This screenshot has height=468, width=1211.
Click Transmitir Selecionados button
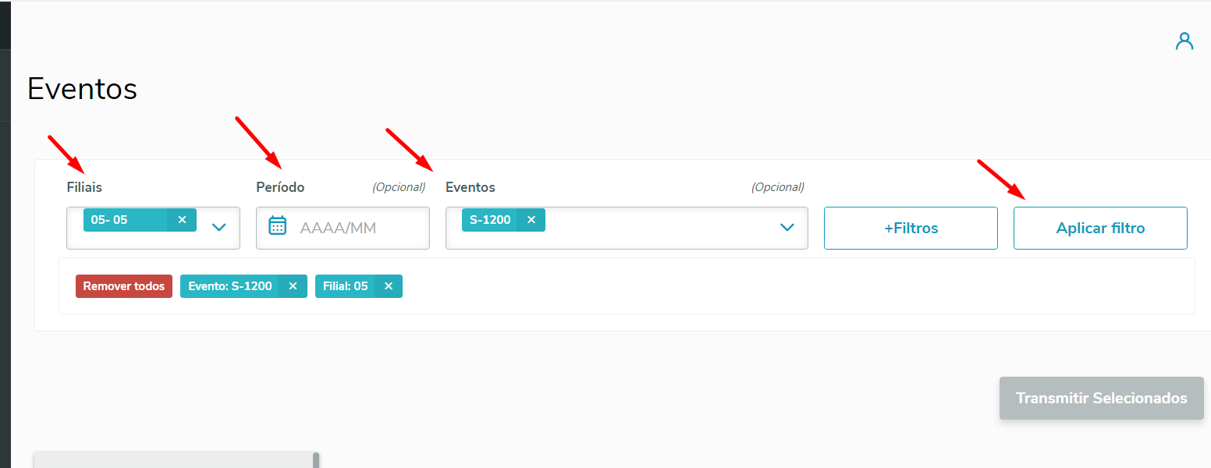pos(1102,398)
